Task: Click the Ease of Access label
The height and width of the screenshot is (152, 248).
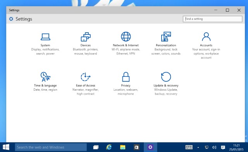Action: 86,85
